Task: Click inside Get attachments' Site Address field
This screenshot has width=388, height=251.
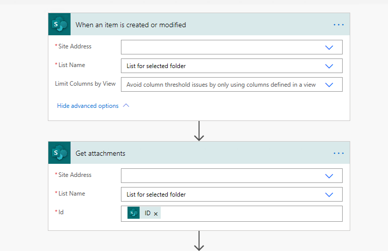Action: tap(222, 175)
